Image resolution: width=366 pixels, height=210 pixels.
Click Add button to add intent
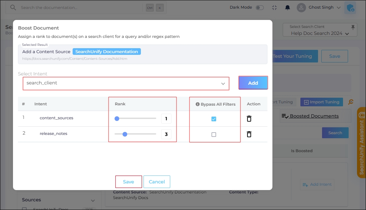pos(253,83)
